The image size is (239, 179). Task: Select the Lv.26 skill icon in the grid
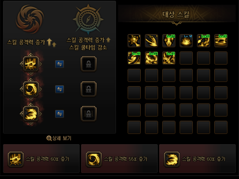(x=151, y=58)
